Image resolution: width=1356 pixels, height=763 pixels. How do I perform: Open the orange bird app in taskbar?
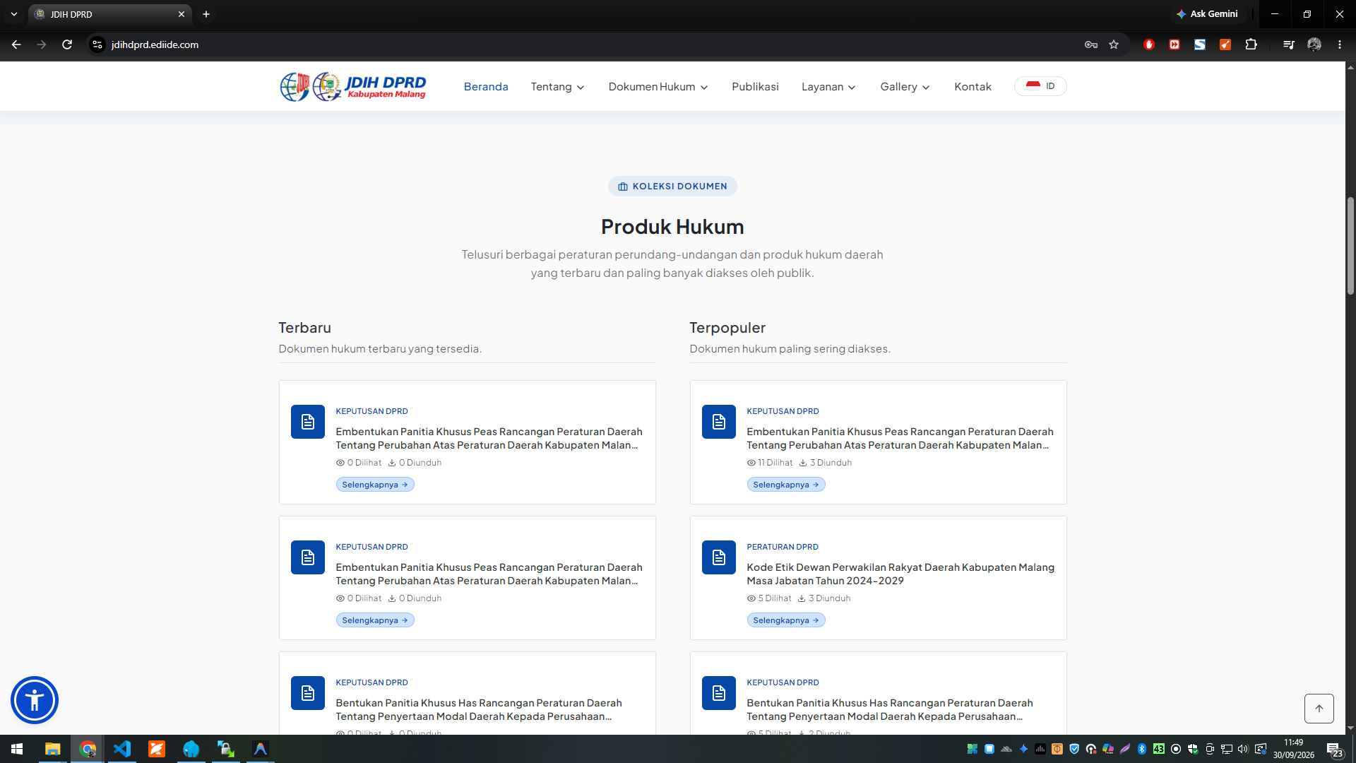tap(157, 749)
